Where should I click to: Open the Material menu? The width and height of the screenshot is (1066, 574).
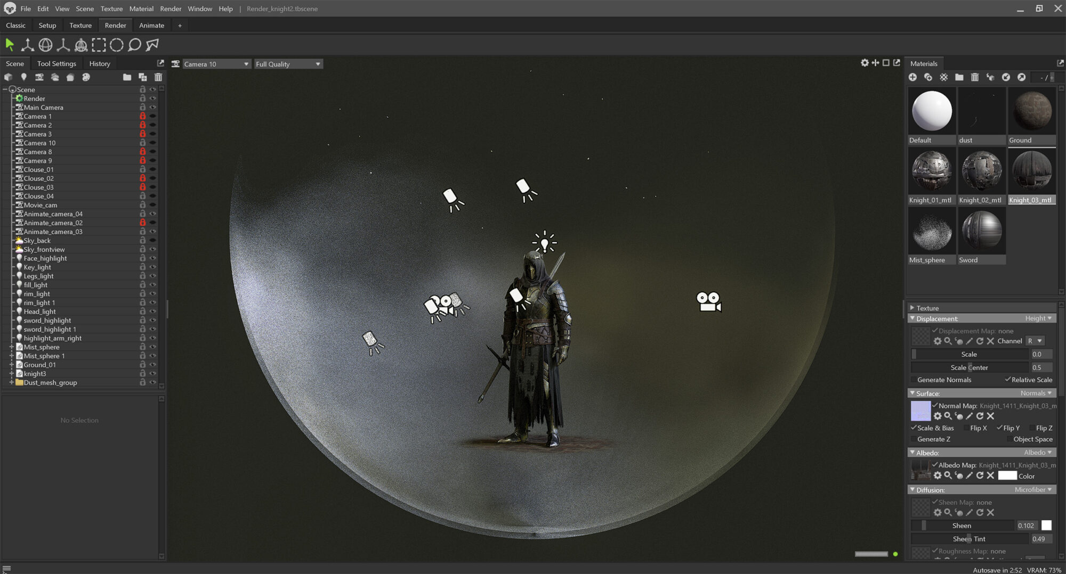(141, 9)
